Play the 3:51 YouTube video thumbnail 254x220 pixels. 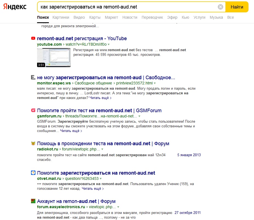[54, 57]
